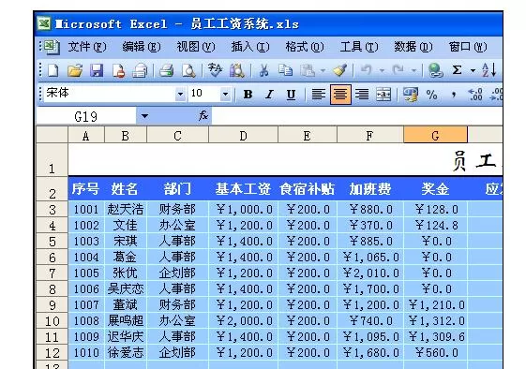Click the AutoSum sigma icon
The width and height of the screenshot is (526, 369).
tap(457, 70)
